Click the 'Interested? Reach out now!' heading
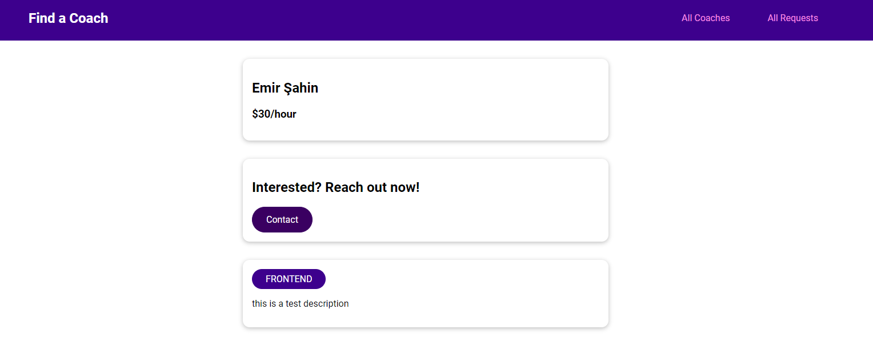The height and width of the screenshot is (361, 873). point(335,187)
